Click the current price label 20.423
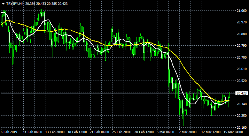 coord(242,93)
